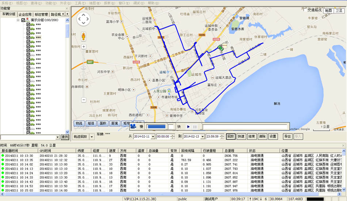This screenshot has width=347, height=201.
Task: Open the 轨迹回放 dropdown arrow
Action: (x=92, y=136)
